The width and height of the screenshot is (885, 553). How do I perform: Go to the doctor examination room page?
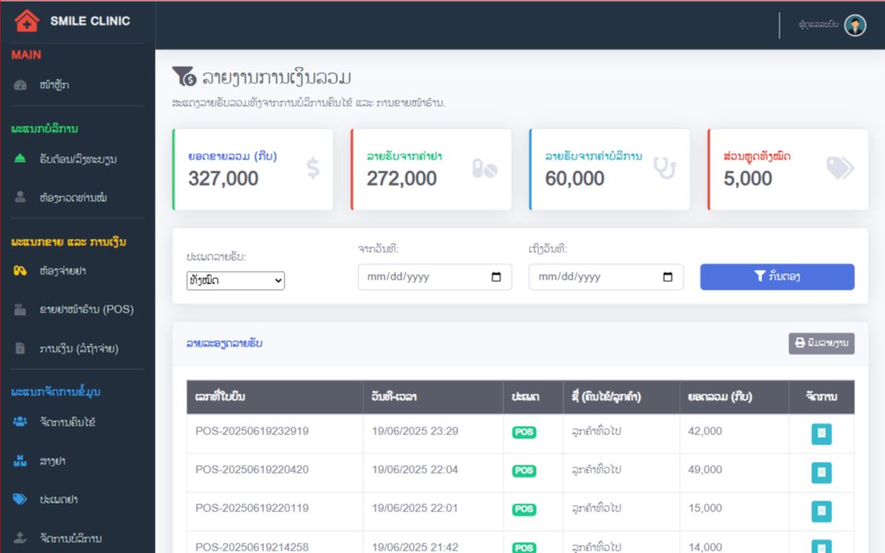point(72,198)
